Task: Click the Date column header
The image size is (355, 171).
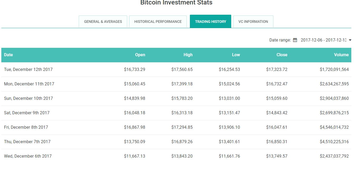Action: click(x=8, y=55)
